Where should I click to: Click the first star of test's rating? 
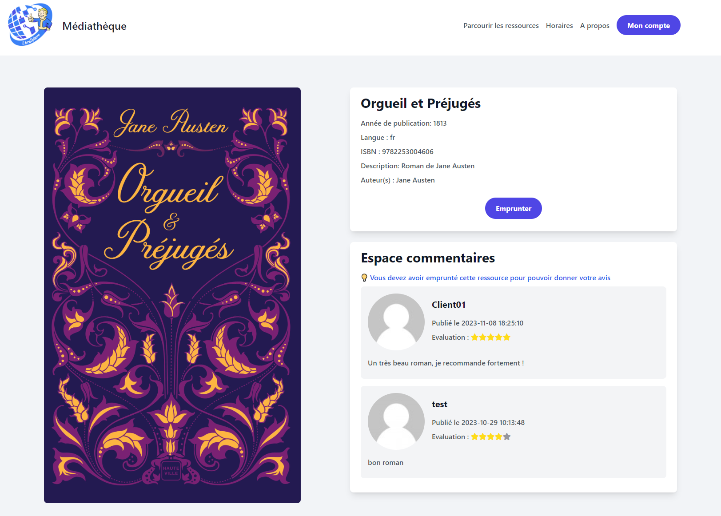[474, 437]
